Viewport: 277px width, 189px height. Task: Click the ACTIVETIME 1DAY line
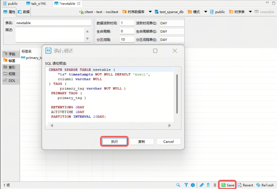68,112
